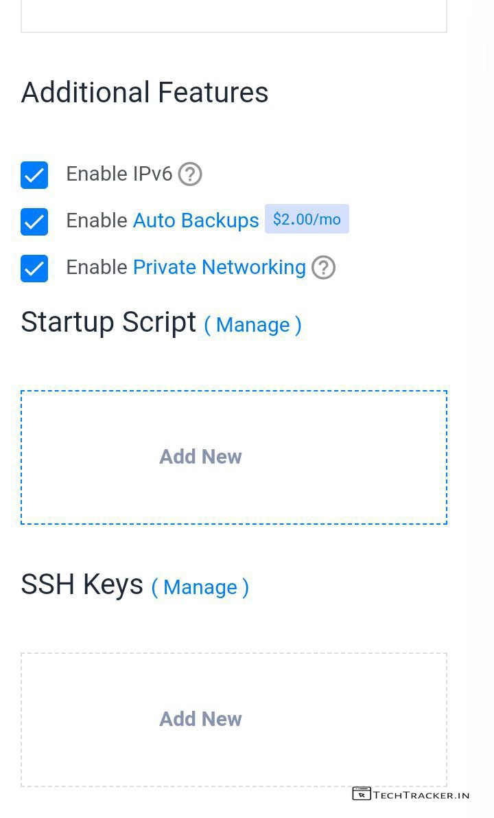Image resolution: width=494 pixels, height=818 pixels.
Task: Click the Private Networking help question icon
Action: click(324, 267)
